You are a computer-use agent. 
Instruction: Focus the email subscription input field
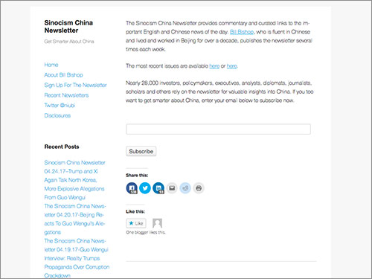click(218, 129)
